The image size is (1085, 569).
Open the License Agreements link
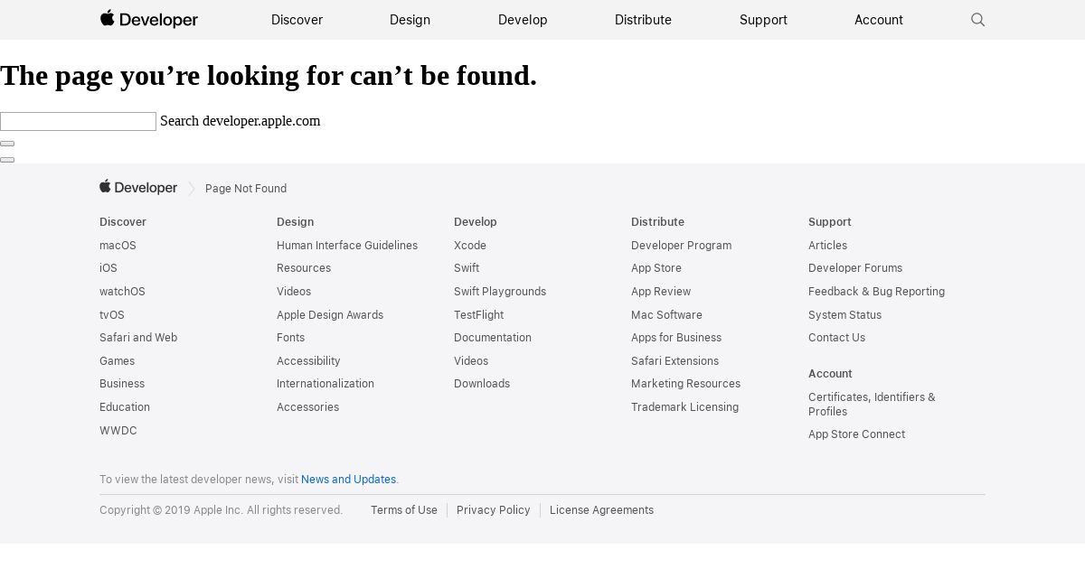click(601, 510)
